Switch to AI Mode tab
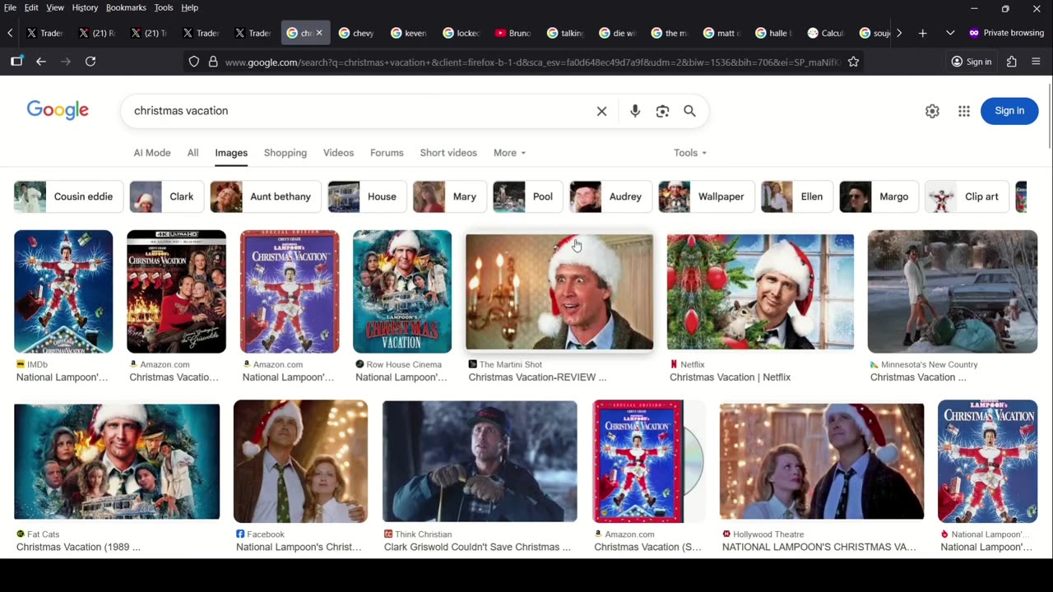Viewport: 1053px width, 592px height. pos(152,153)
